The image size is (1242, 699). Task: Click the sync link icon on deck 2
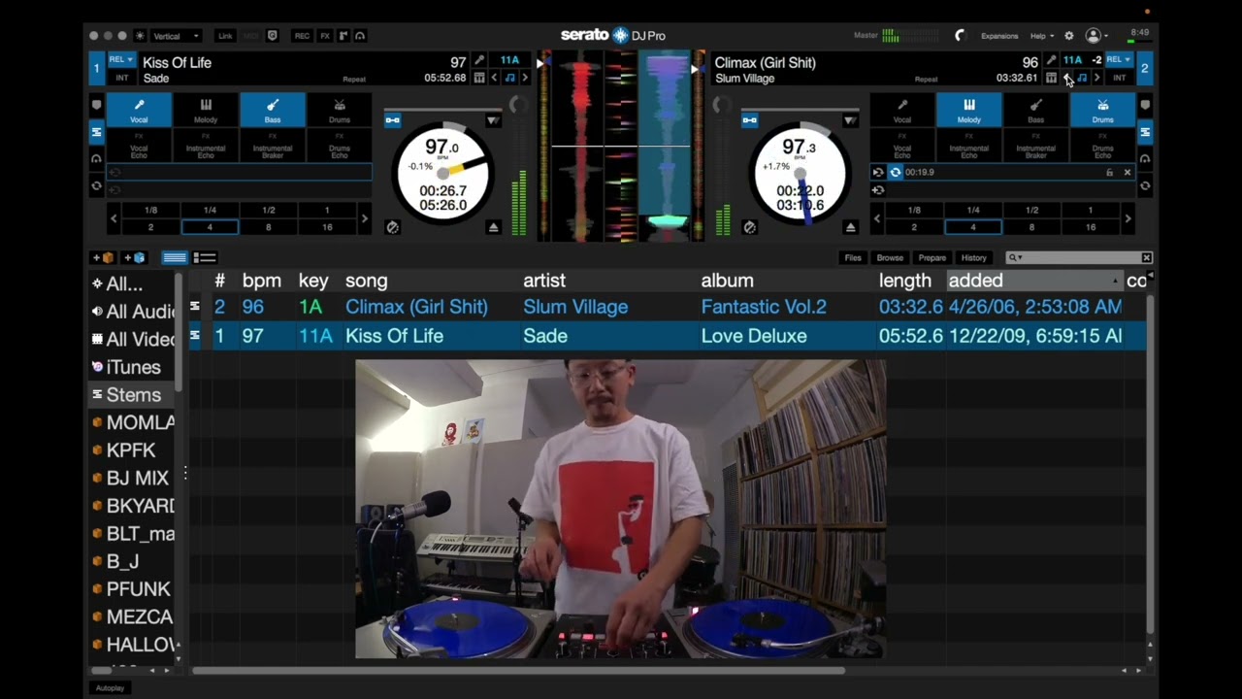tap(749, 120)
